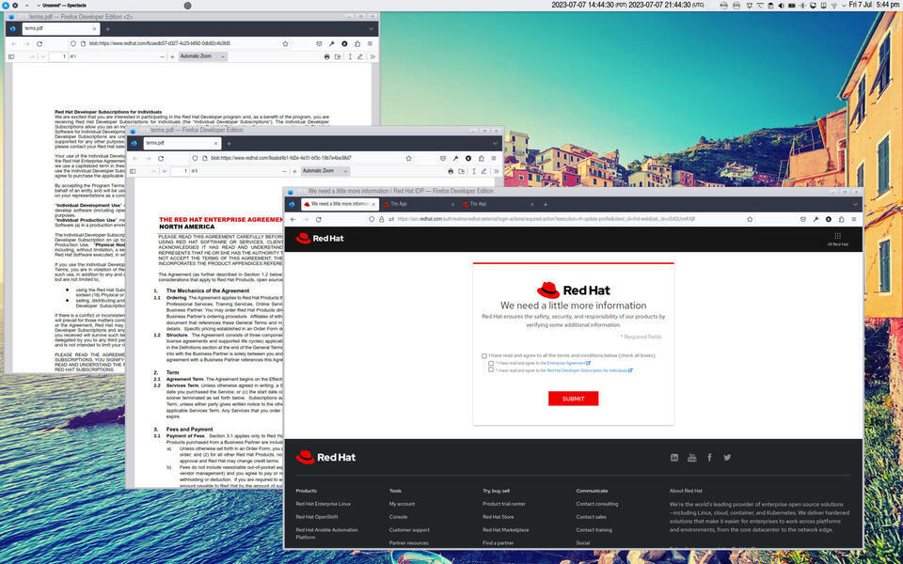This screenshot has width=903, height=564.
Task: Open the All Red Hat grid menu
Action: [837, 239]
